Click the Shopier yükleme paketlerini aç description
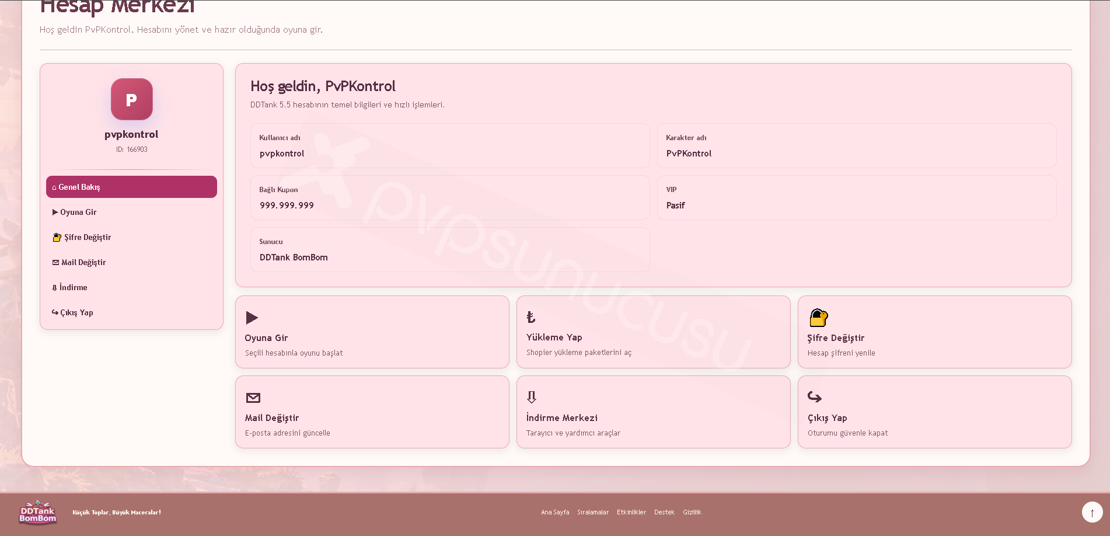Viewport: 1110px width, 536px height. pos(579,353)
